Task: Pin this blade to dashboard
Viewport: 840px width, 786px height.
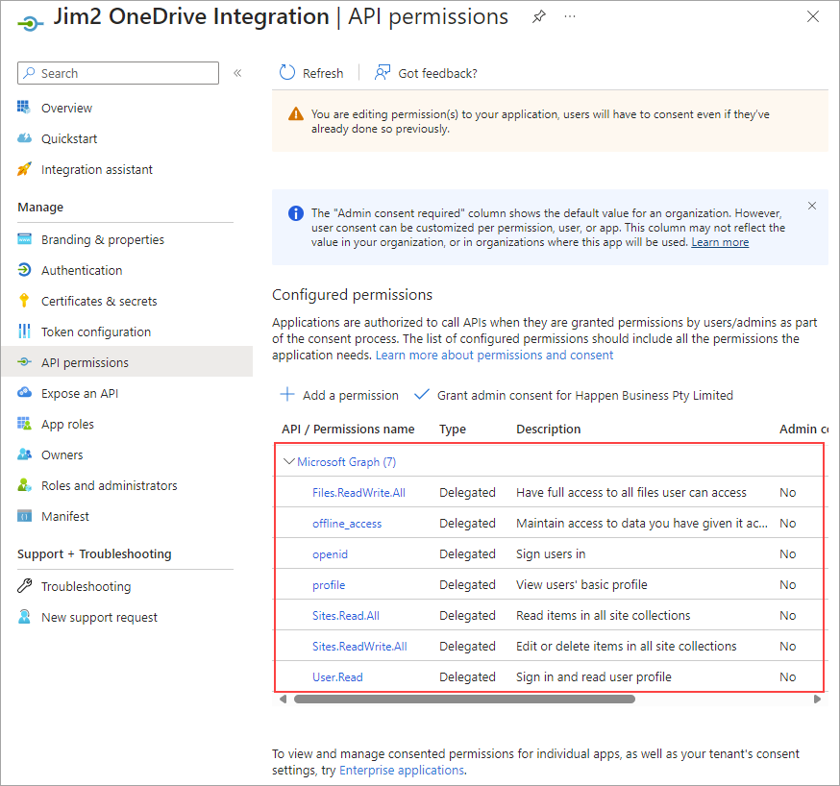Action: coord(538,16)
